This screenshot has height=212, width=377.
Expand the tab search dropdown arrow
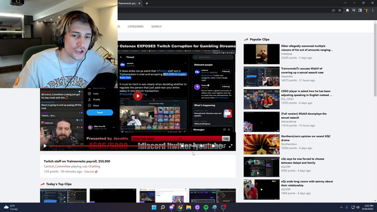345,3
